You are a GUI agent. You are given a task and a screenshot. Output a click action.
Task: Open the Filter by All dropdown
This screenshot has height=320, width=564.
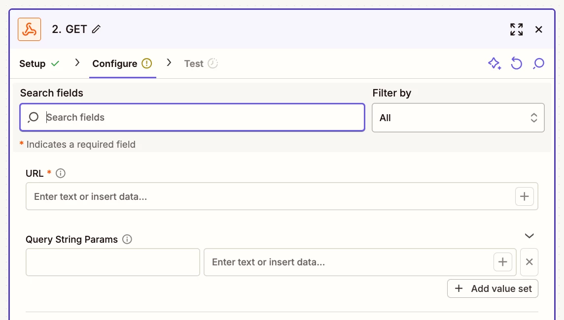pyautogui.click(x=458, y=118)
